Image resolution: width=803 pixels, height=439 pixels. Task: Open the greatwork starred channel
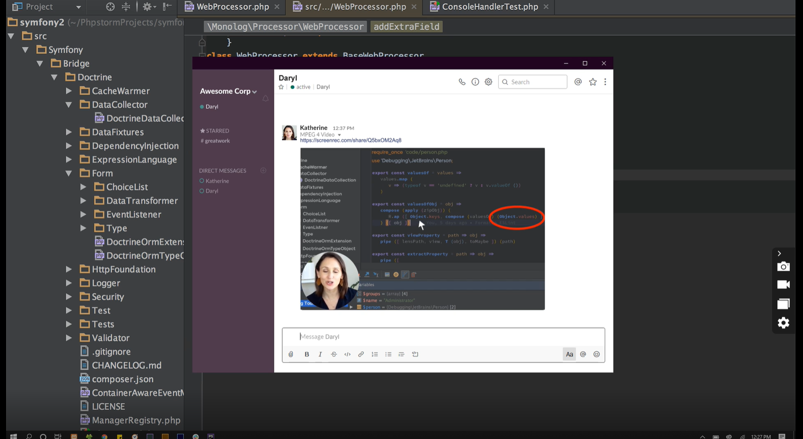tap(216, 141)
